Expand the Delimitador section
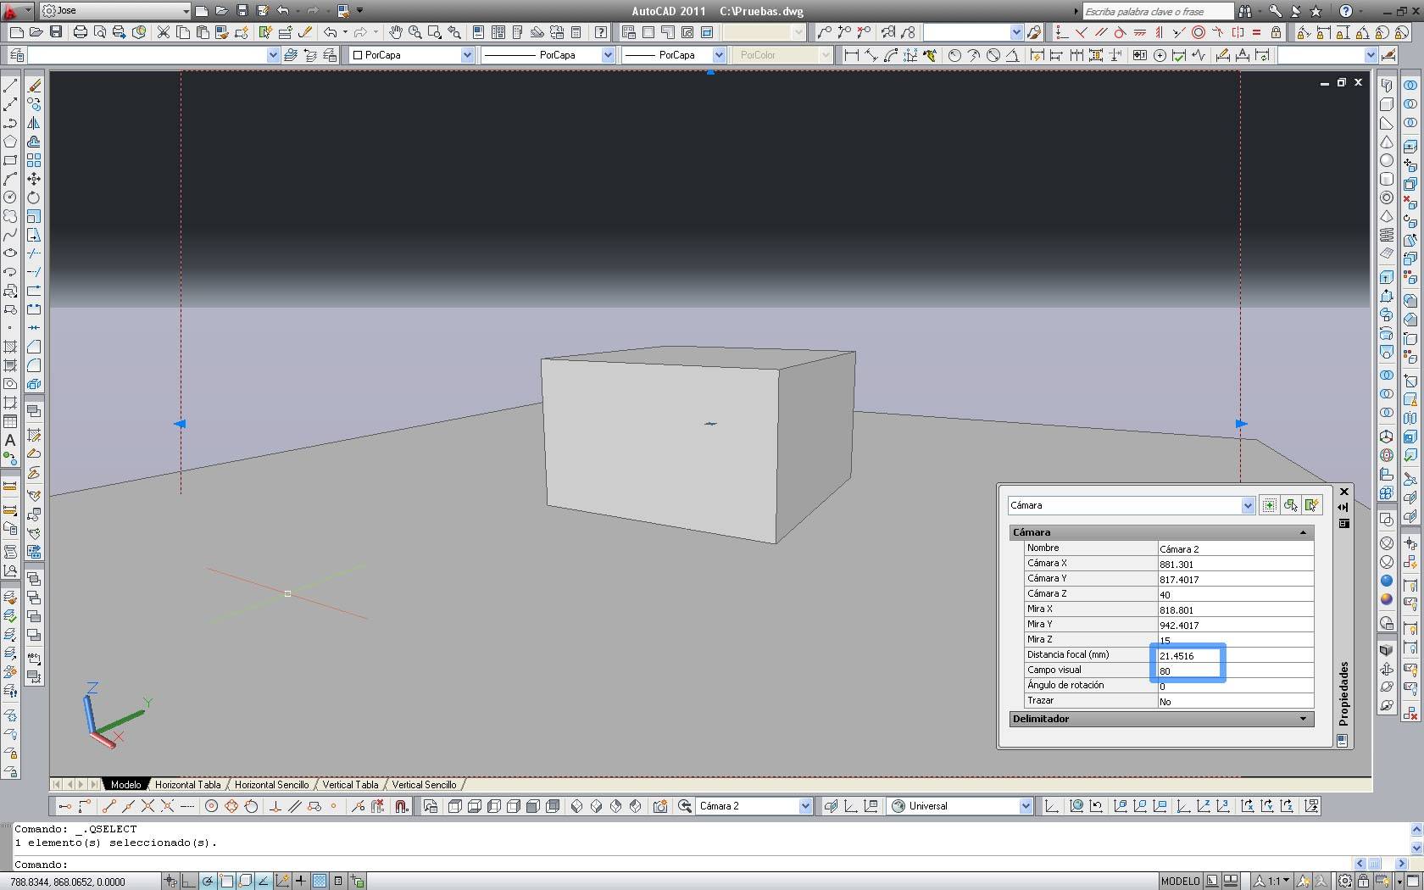This screenshot has width=1424, height=890. [1303, 719]
